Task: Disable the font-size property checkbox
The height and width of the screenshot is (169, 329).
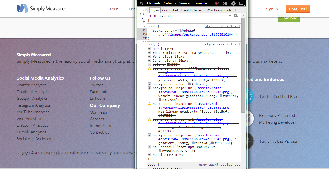Action: pos(149,57)
